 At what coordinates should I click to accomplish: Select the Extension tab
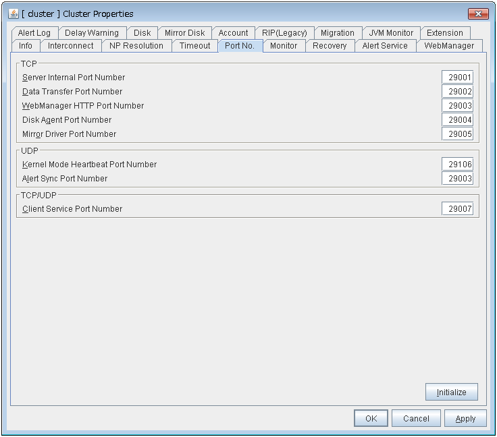coord(445,33)
